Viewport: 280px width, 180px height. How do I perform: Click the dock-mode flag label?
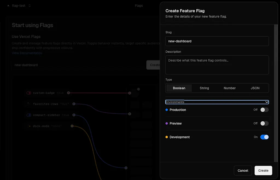(41, 126)
